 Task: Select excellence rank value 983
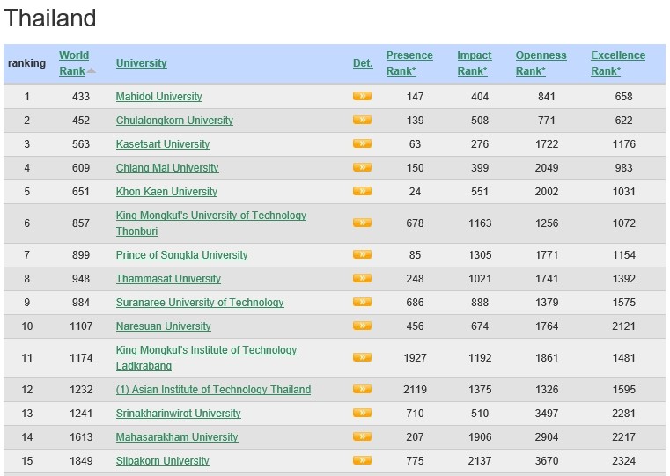click(x=623, y=168)
